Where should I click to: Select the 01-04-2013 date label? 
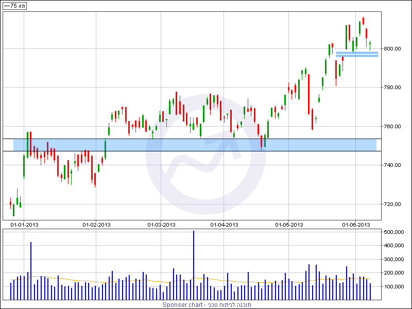pos(224,225)
